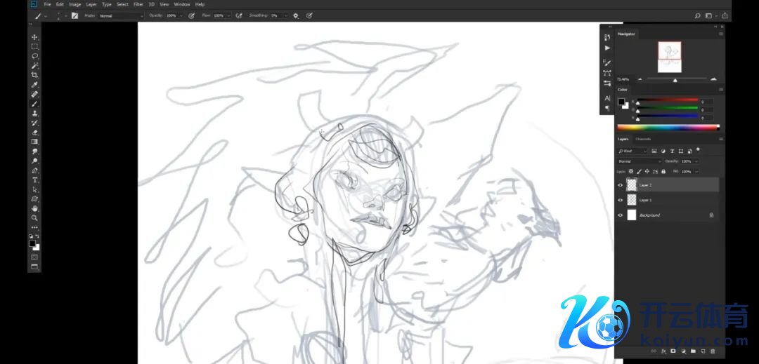
Task: Switch to the Channels tab
Action: [643, 139]
